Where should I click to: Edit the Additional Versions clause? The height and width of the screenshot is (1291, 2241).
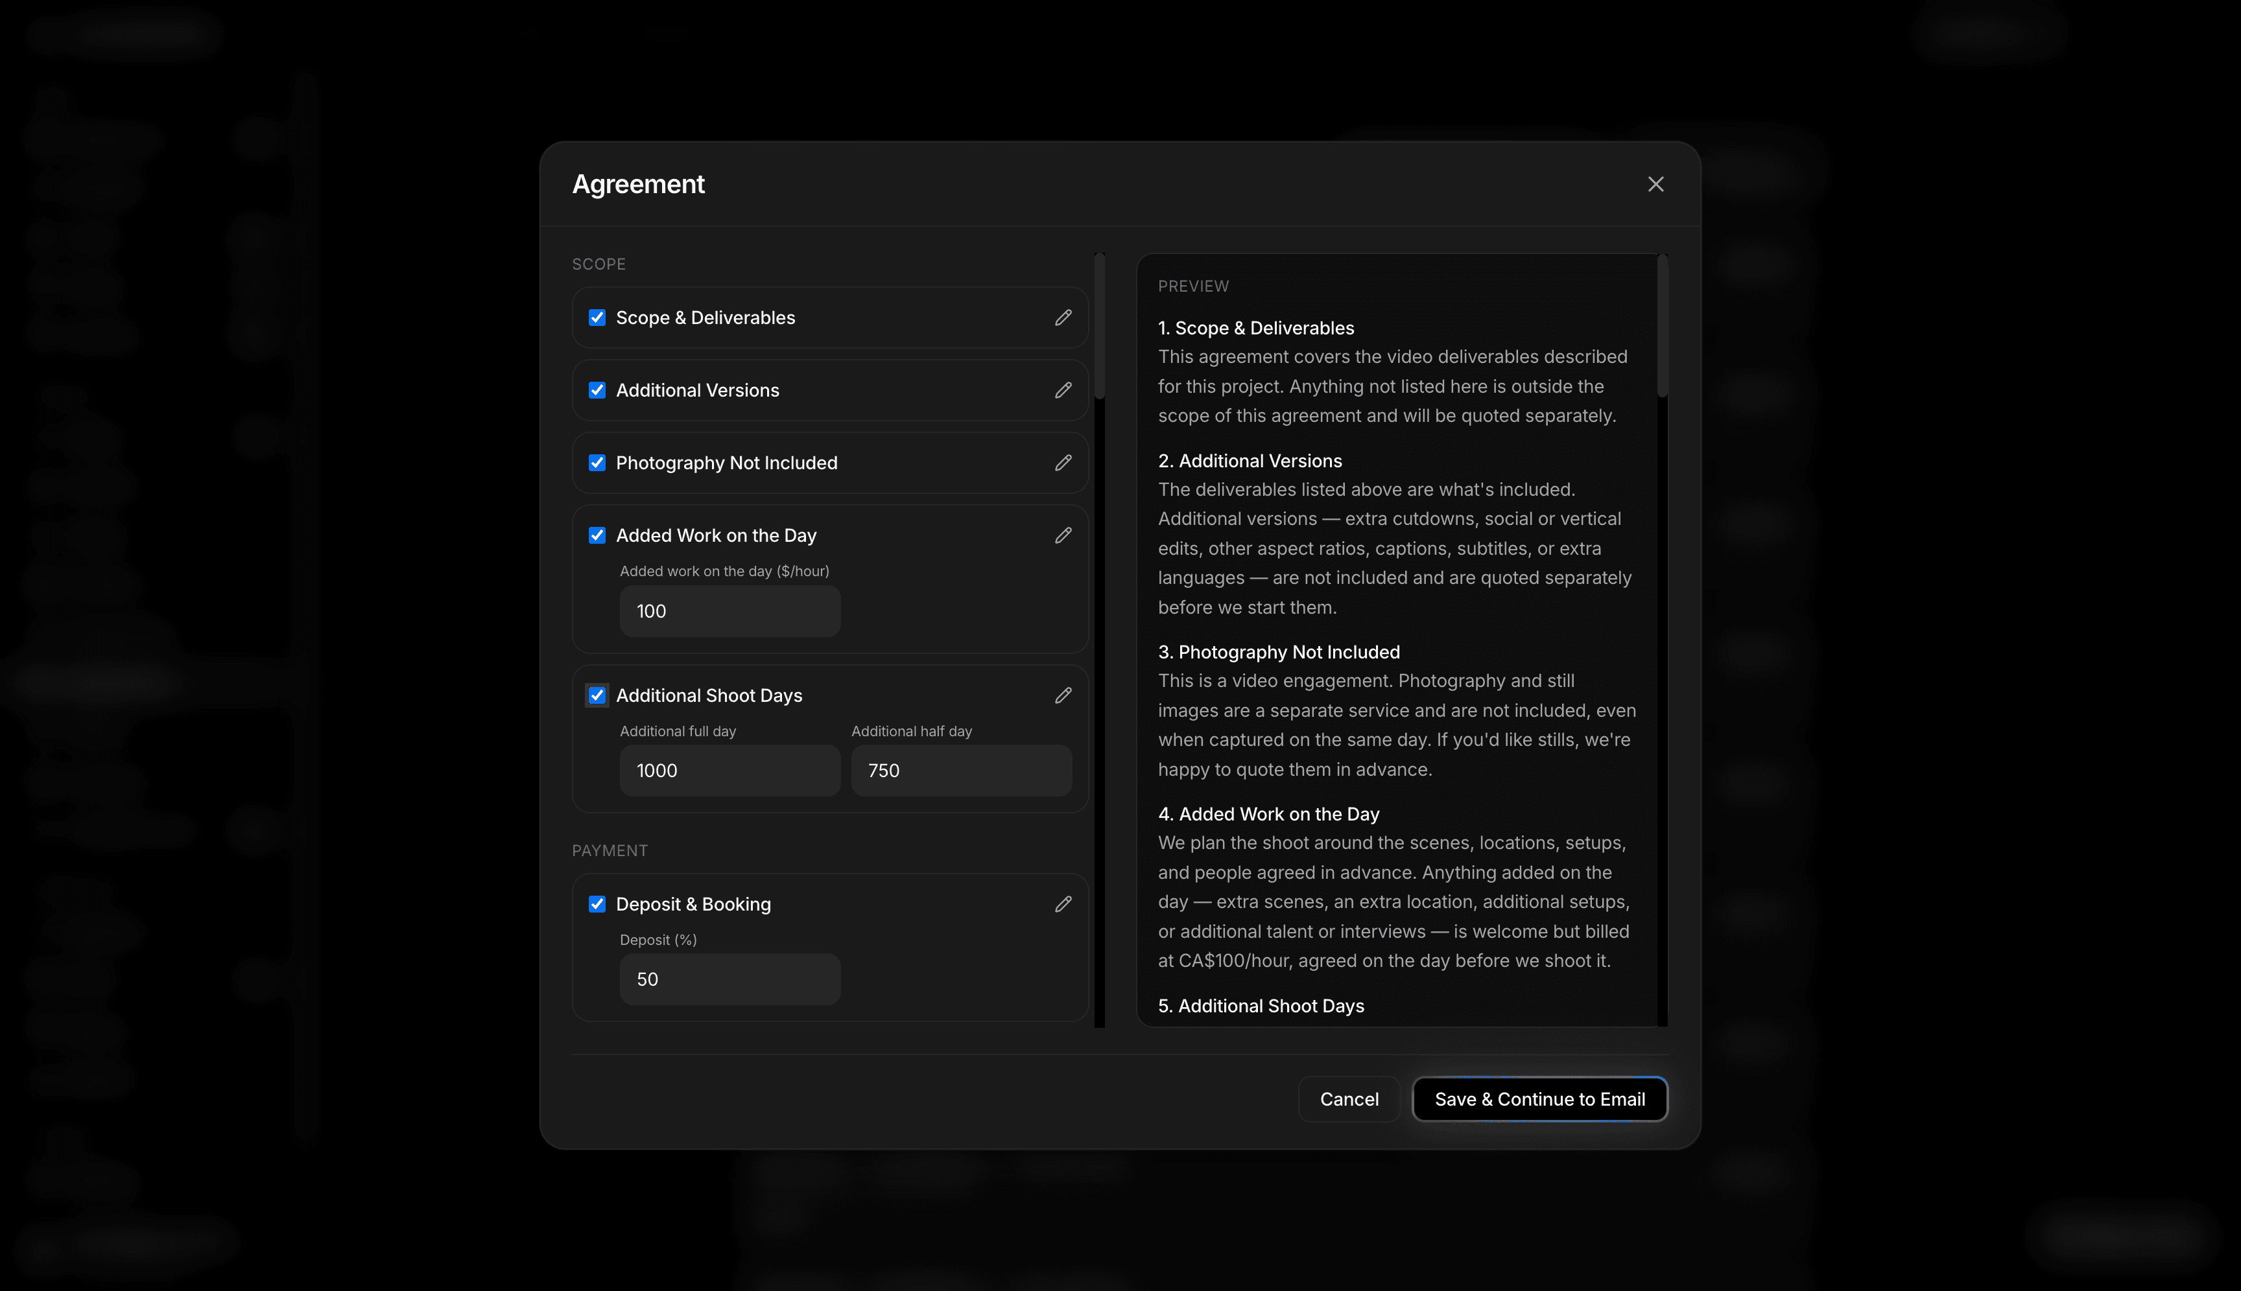click(x=1063, y=390)
